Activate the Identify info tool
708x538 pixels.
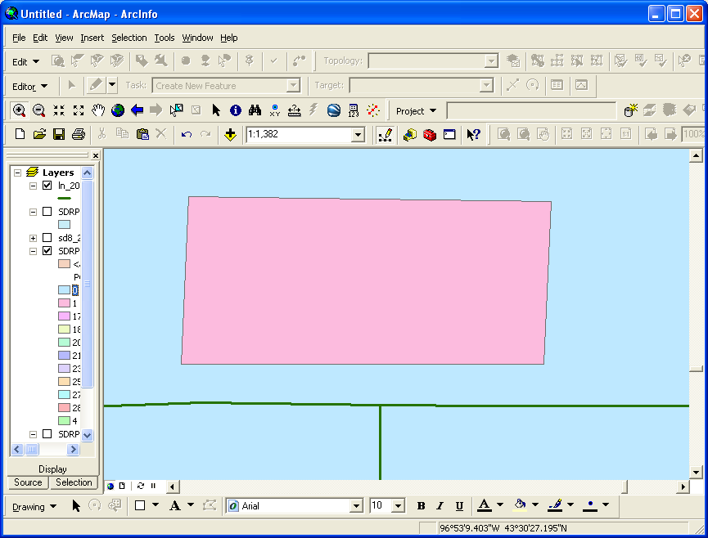tap(236, 110)
